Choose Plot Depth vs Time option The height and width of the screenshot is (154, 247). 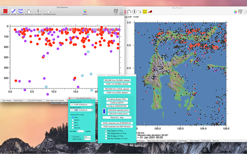106,131
